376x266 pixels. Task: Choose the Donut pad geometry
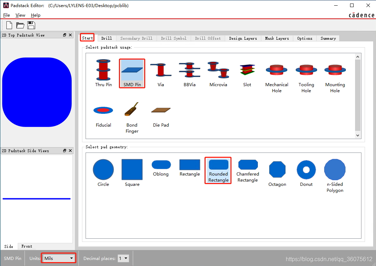pos(306,173)
